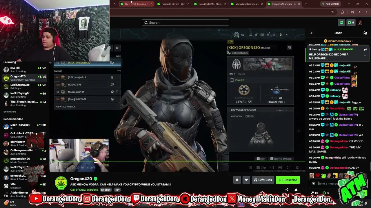
Task: Mute the stream player volume
Action: click(66, 168)
